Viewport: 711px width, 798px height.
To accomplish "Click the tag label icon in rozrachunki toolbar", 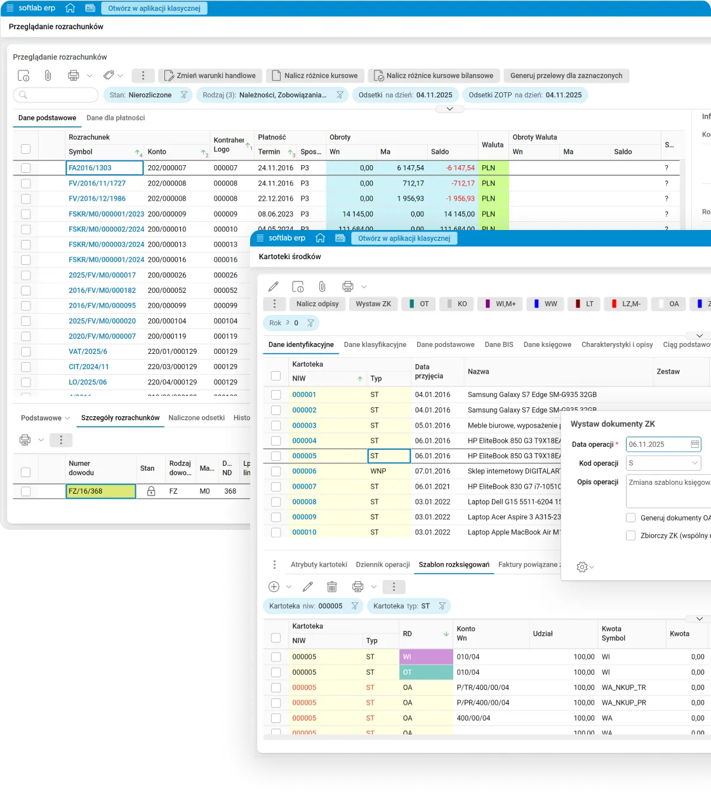I will pos(109,76).
